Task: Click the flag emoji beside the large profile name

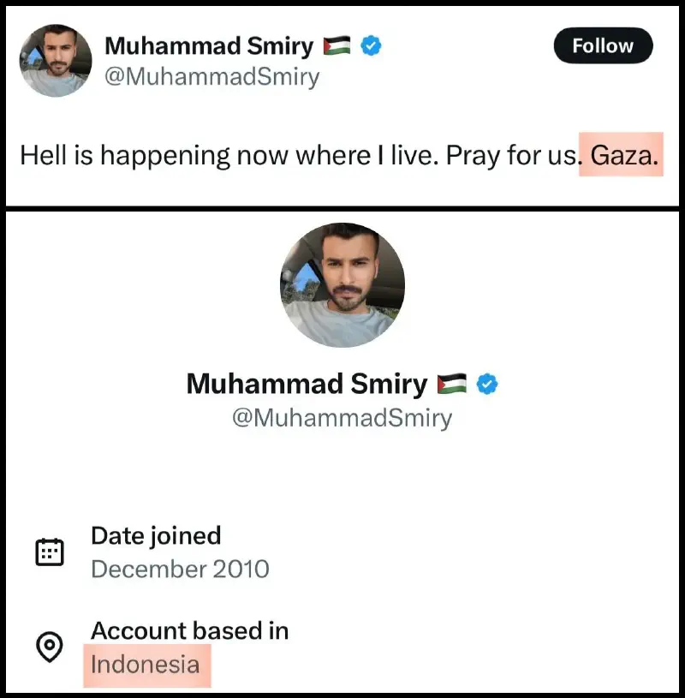Action: coord(451,385)
